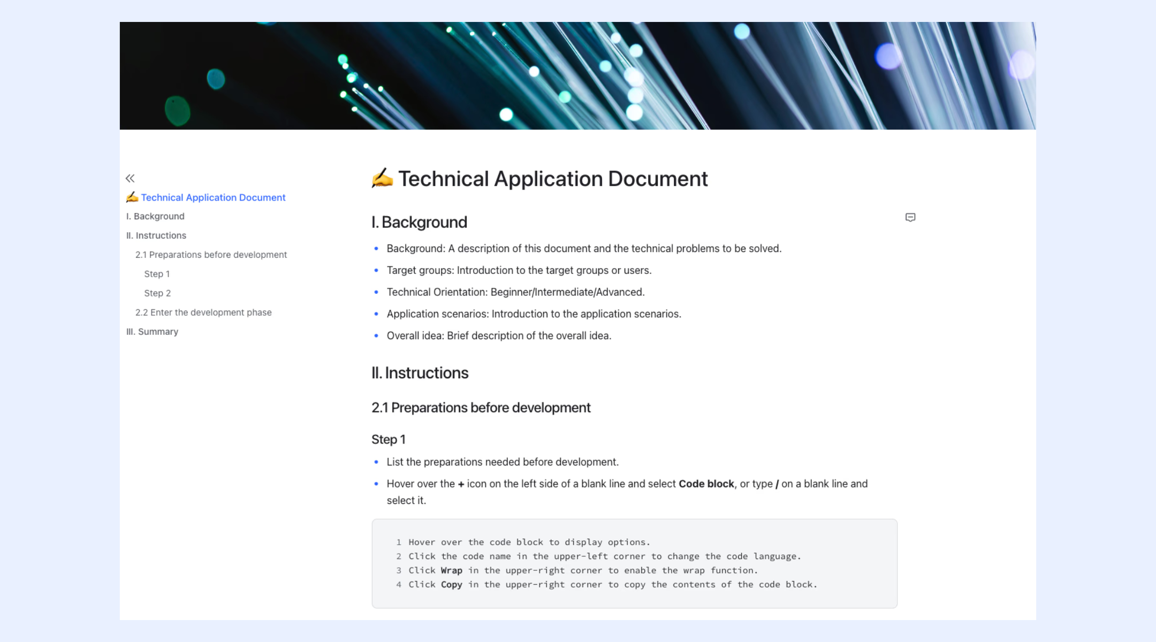Click bullet 'Background: A description of this document'
Image resolution: width=1156 pixels, height=642 pixels.
tap(584, 248)
